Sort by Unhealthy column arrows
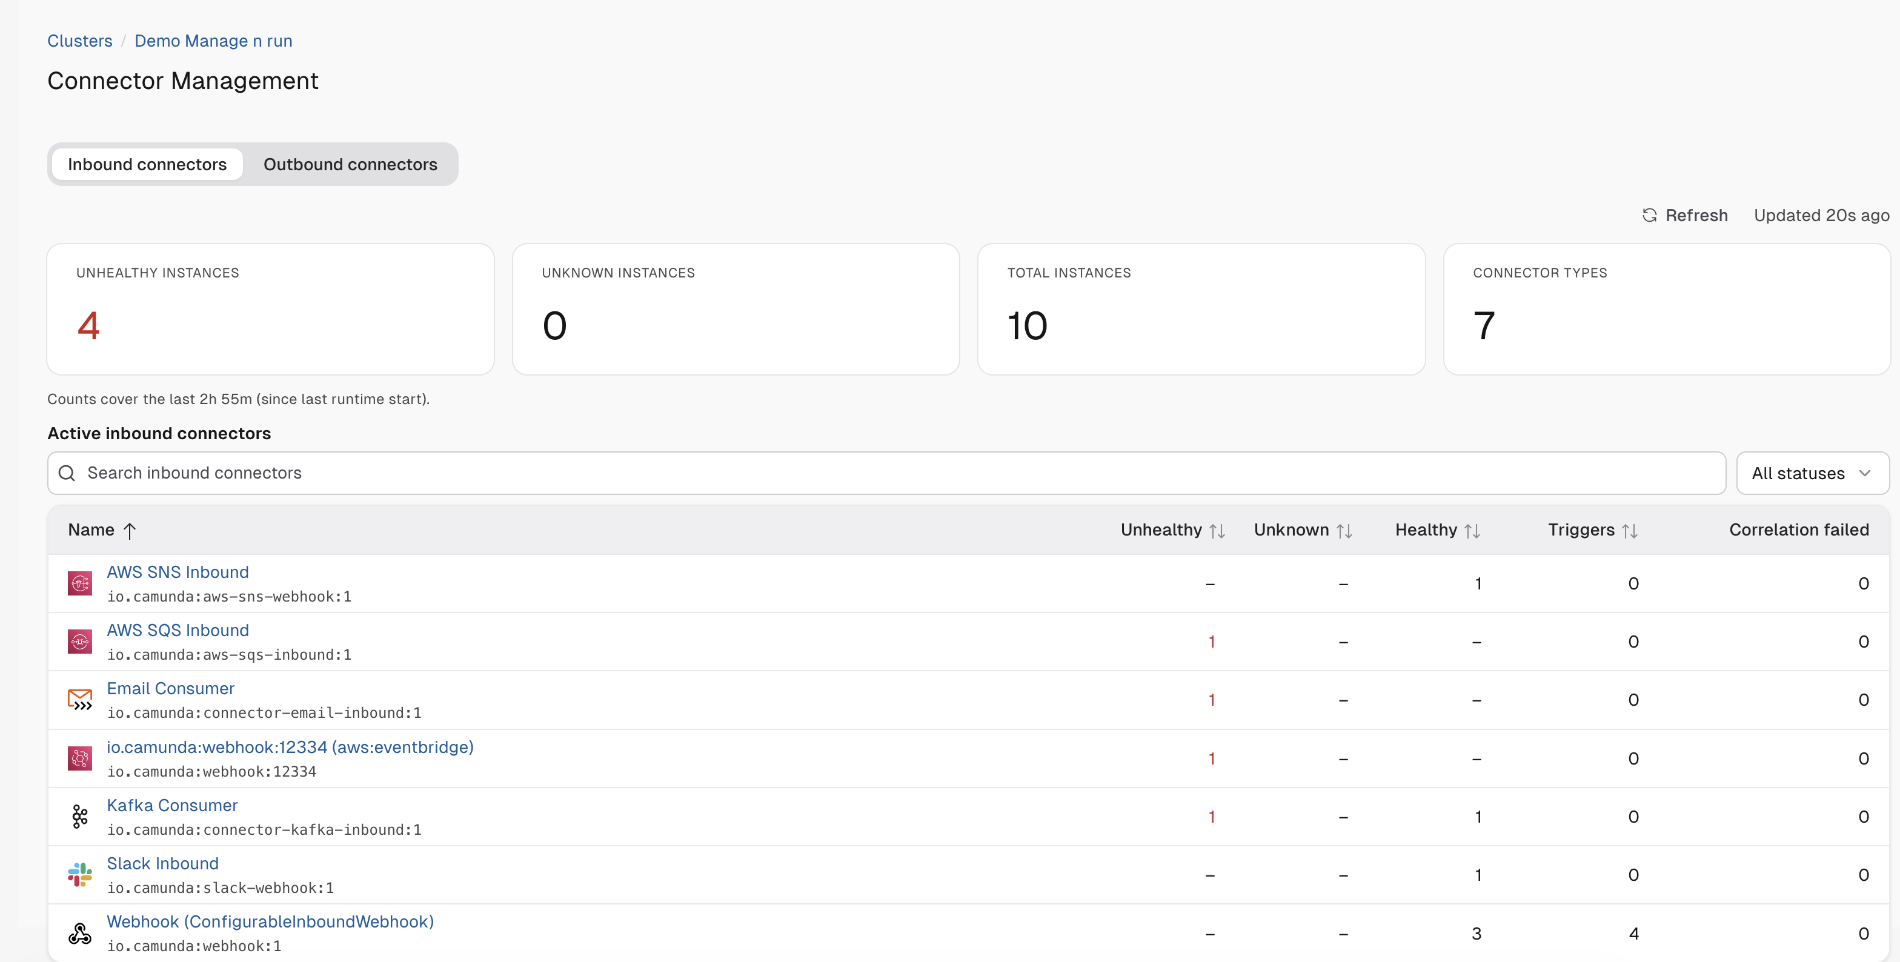This screenshot has height=962, width=1900. [1217, 531]
